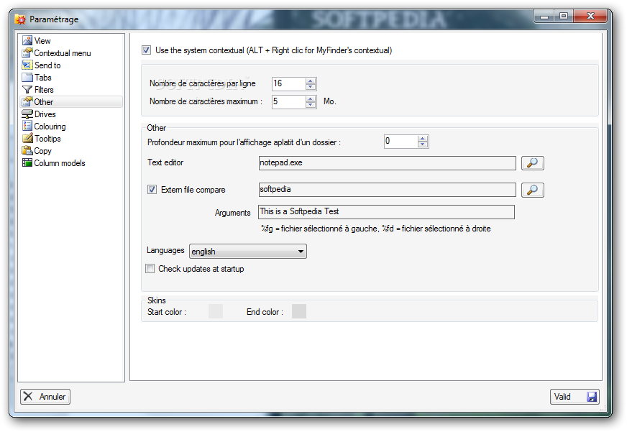Increase caractères maximum value with up arrow
The height and width of the screenshot is (432, 627).
coord(311,99)
